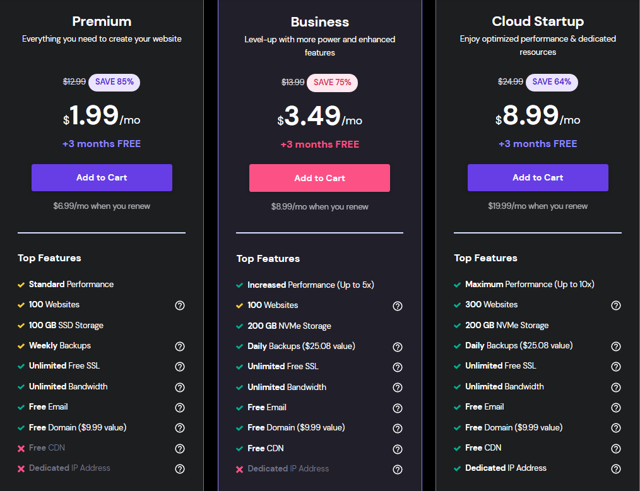Screen dimensions: 640x491
Task: Add the Cloud Startup plan to cart
Action: tap(538, 178)
